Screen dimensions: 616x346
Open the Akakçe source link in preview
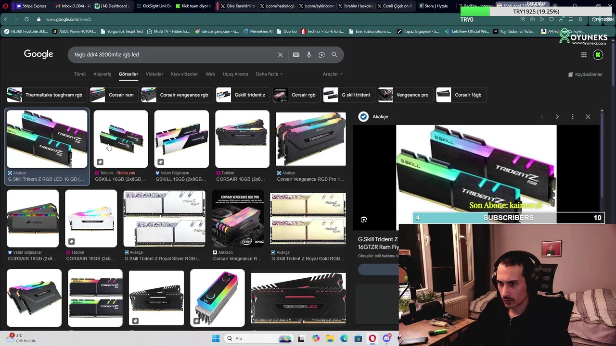tap(374, 117)
